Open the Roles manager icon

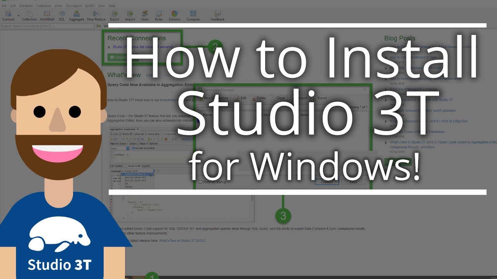click(159, 15)
